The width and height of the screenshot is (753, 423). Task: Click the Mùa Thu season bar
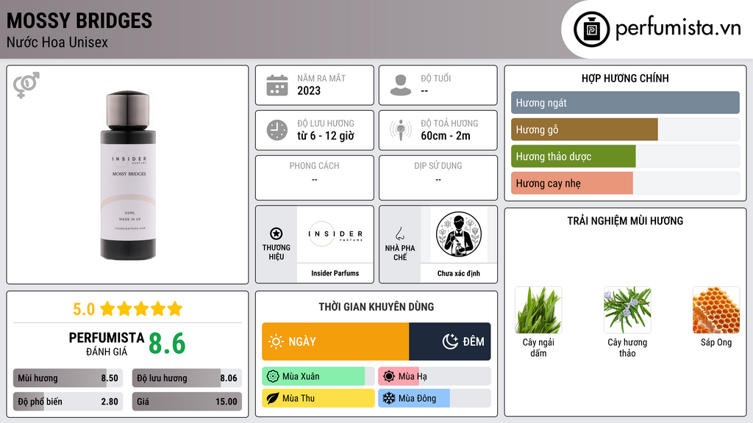click(318, 398)
